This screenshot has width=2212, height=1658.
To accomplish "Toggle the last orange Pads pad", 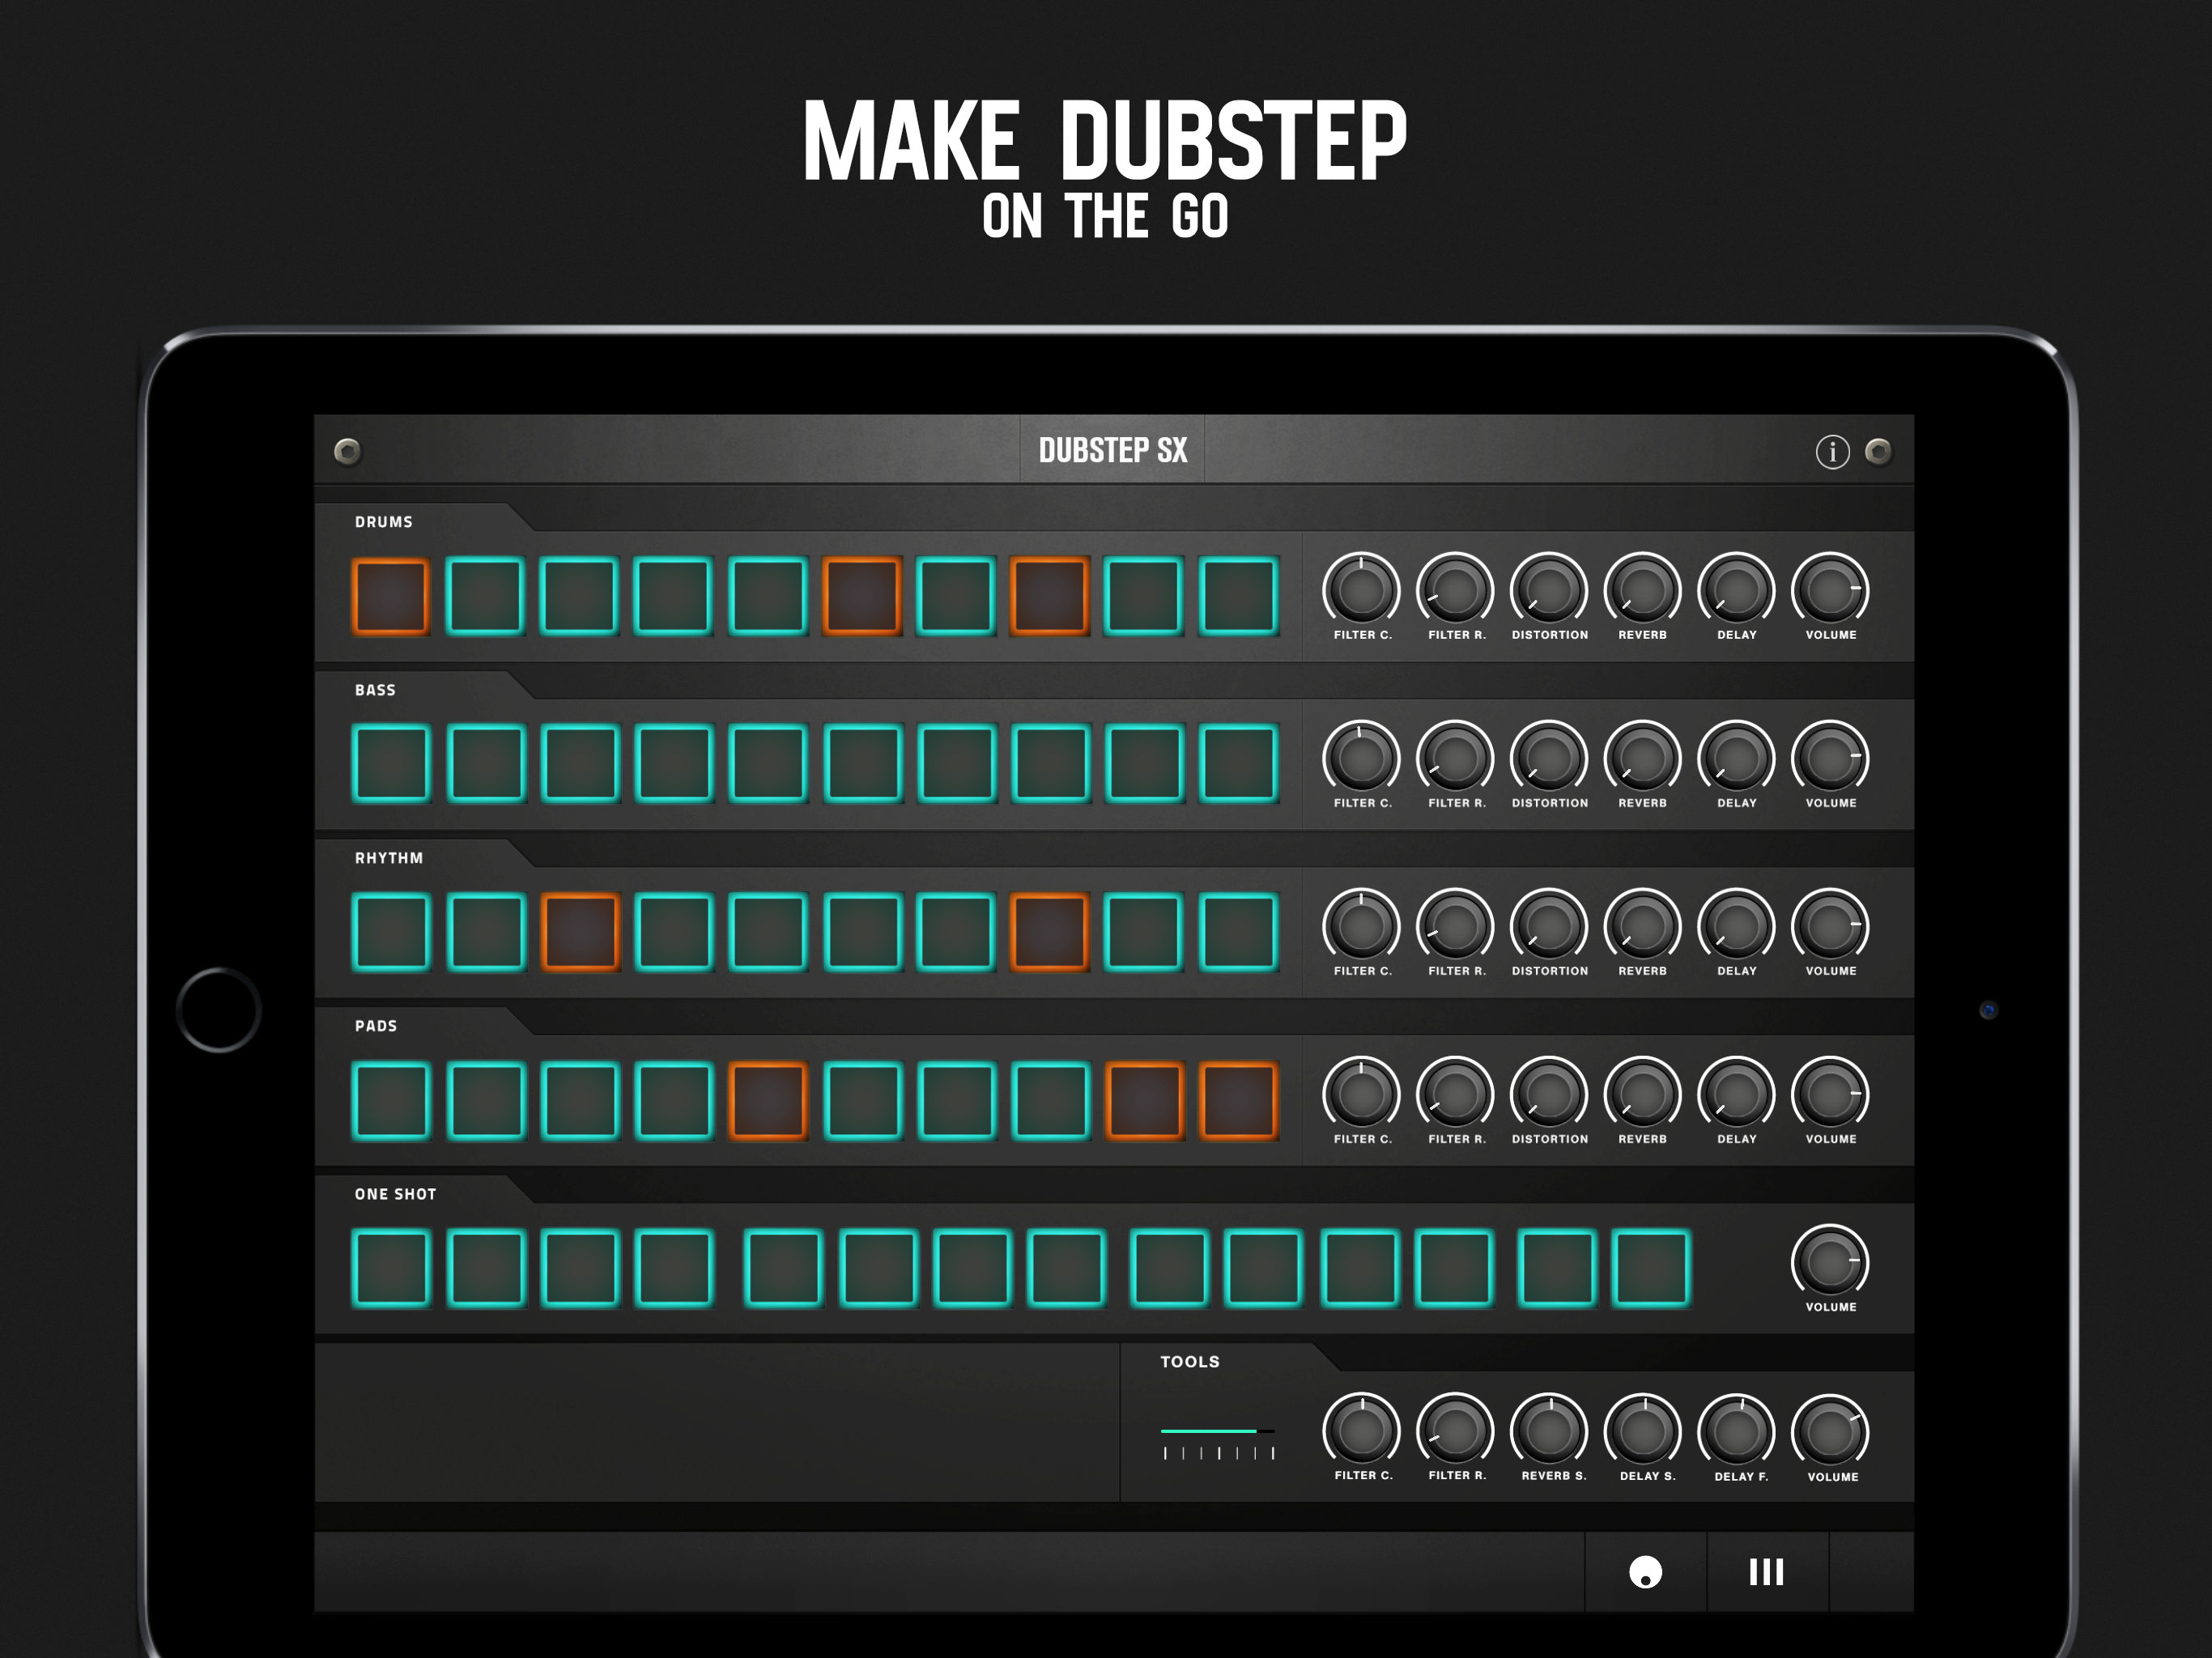I will [1238, 1101].
